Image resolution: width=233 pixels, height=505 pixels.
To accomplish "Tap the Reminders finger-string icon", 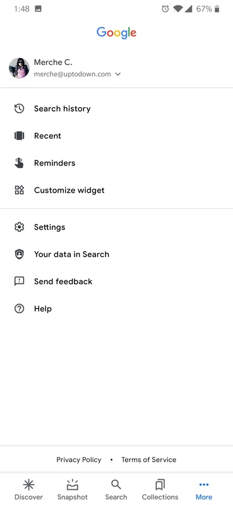I will coord(20,163).
